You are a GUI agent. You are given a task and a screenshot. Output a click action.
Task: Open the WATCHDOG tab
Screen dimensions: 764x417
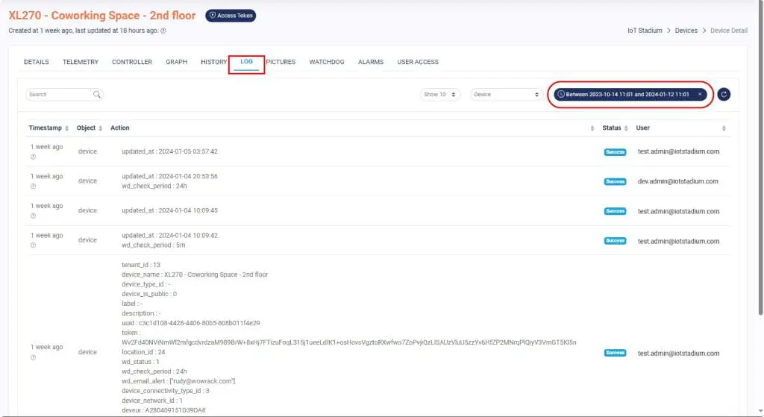tap(327, 62)
